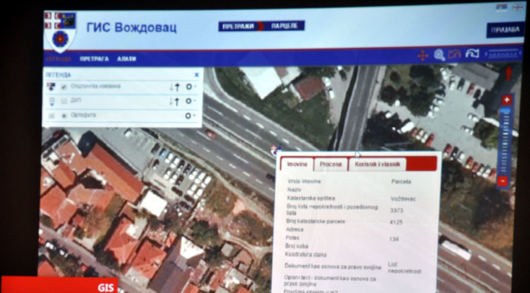Expand the ДКП layer legend arrow
This screenshot has height=293, width=530.
coord(52,104)
